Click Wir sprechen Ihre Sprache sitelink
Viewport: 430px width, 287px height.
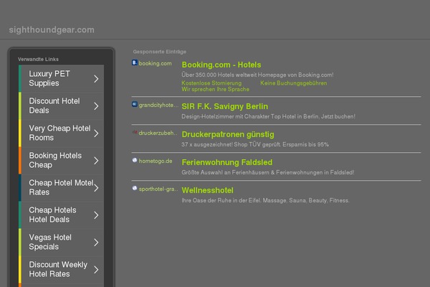point(215,89)
